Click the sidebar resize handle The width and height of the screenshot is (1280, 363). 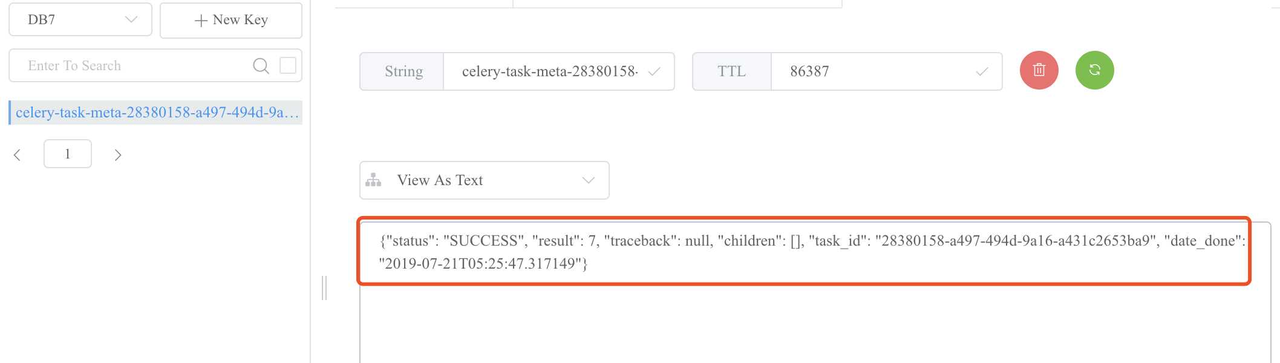pyautogui.click(x=324, y=287)
